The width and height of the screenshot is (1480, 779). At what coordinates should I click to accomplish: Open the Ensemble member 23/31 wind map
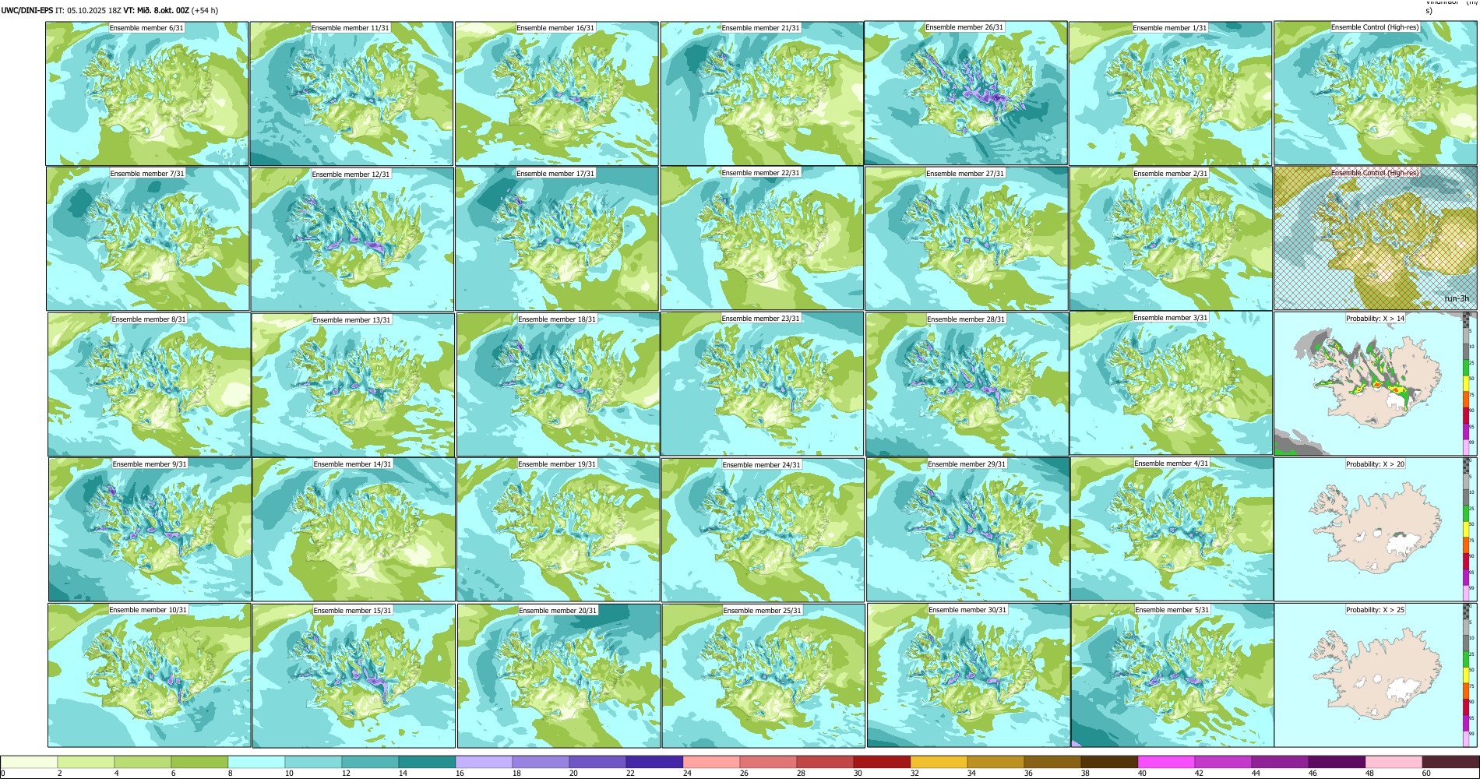[x=763, y=384]
